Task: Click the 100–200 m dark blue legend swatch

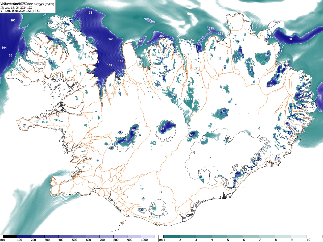Action: point(24,236)
